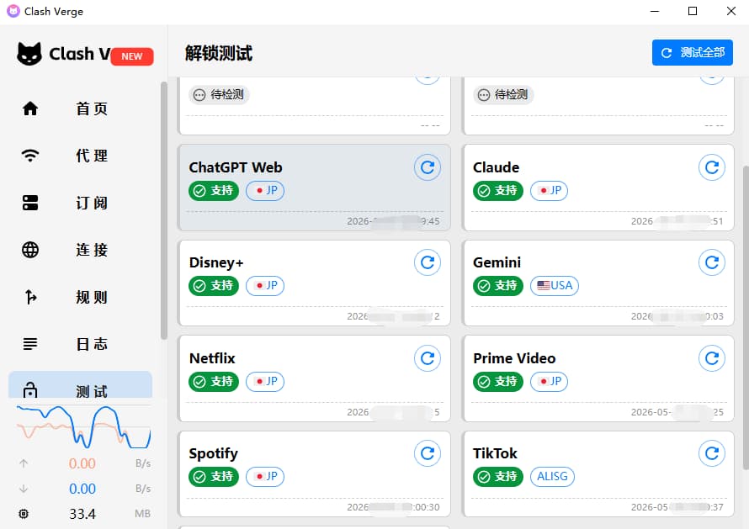Screen dimensions: 749x529
Task: Click the 33.4 memory usage value
Action: click(82, 514)
